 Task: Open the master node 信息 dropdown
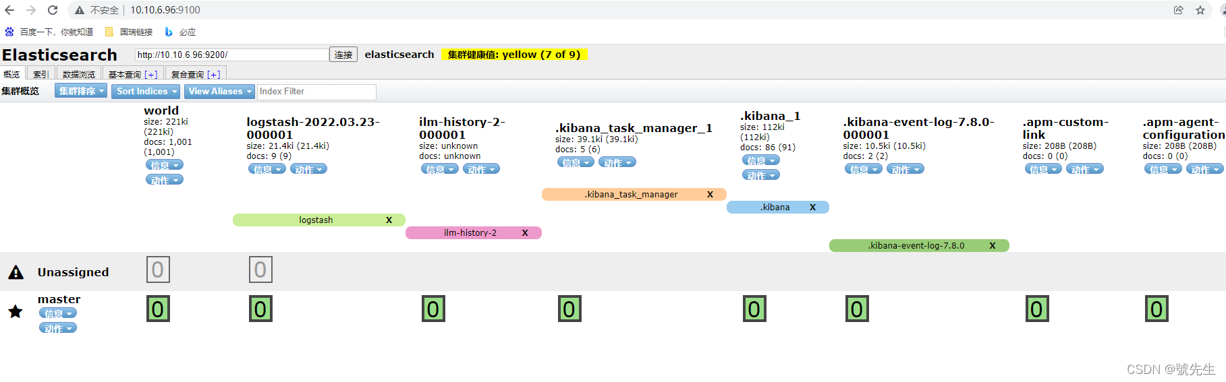tap(58, 313)
